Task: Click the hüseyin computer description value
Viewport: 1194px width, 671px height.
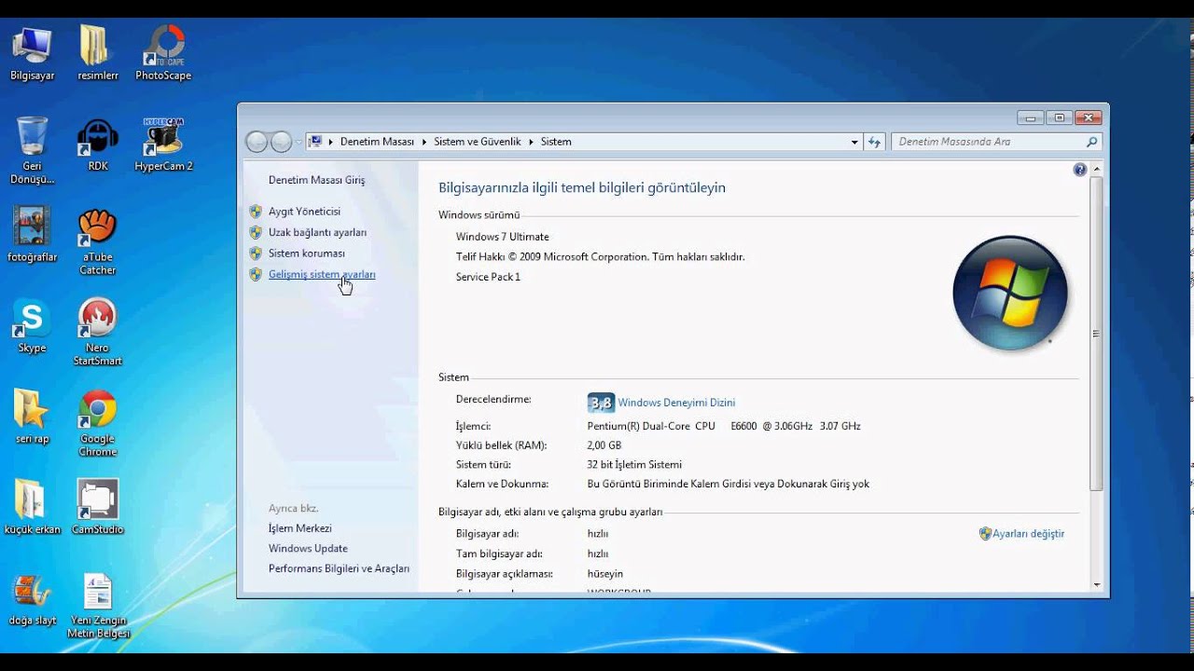Action: (605, 574)
